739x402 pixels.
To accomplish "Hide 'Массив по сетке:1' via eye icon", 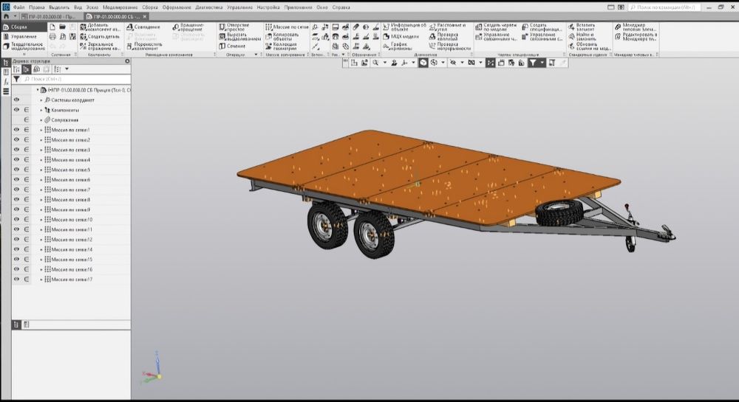I will [16, 130].
